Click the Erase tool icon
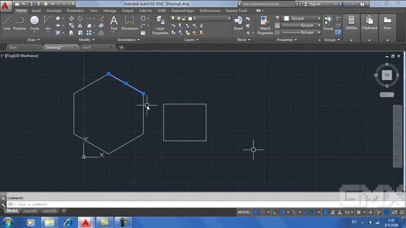 tap(101, 18)
